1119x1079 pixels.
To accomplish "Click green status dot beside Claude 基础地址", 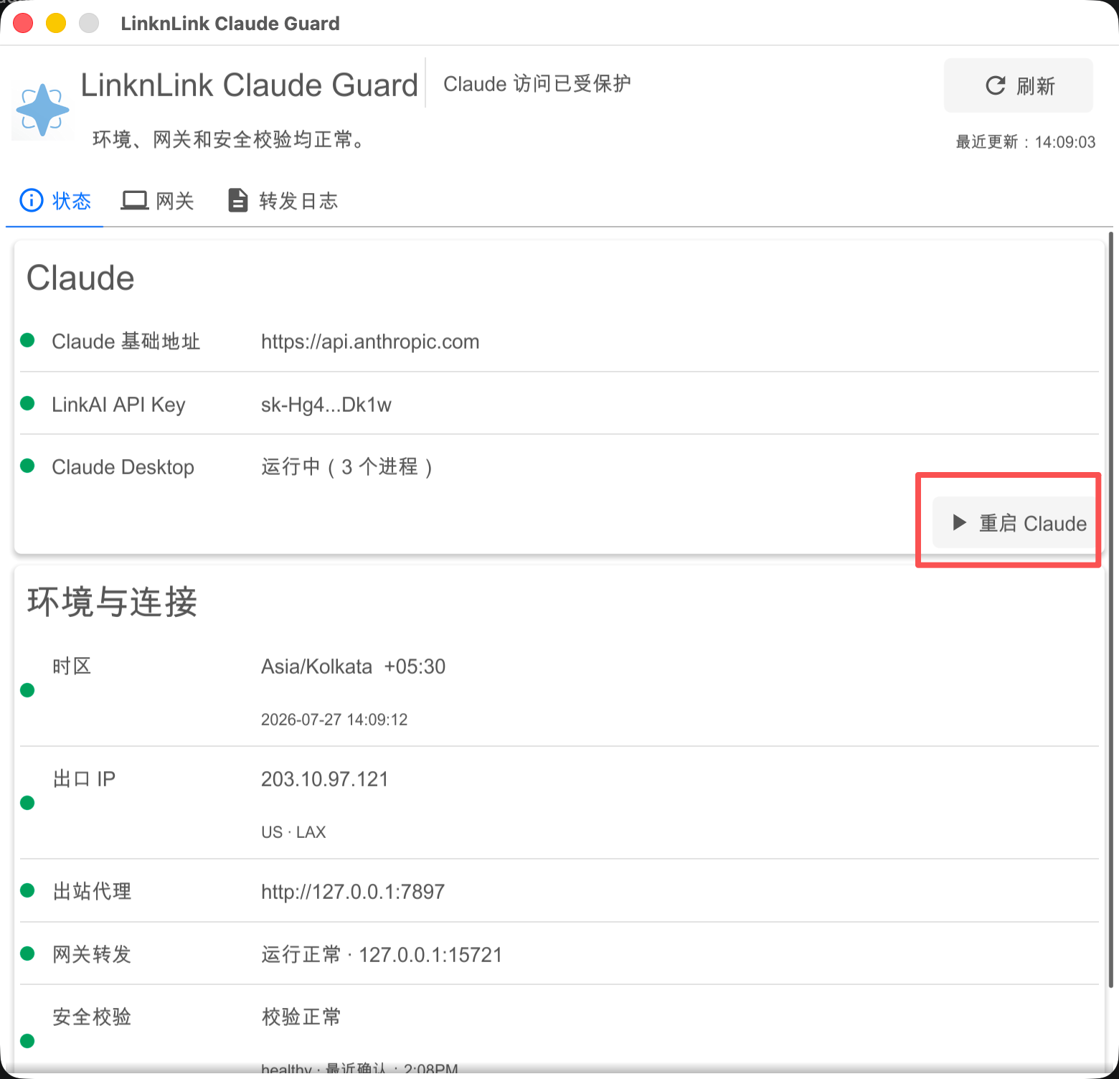I will [x=27, y=340].
